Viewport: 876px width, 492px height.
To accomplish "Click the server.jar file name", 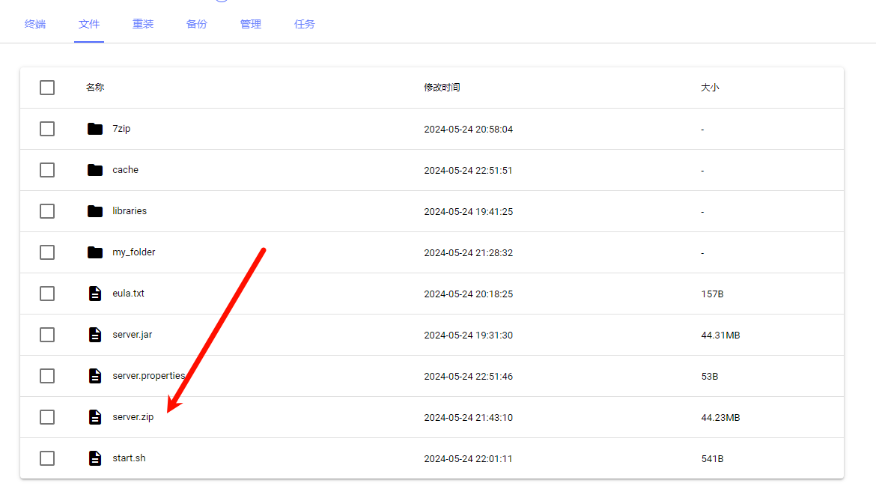I will [133, 335].
